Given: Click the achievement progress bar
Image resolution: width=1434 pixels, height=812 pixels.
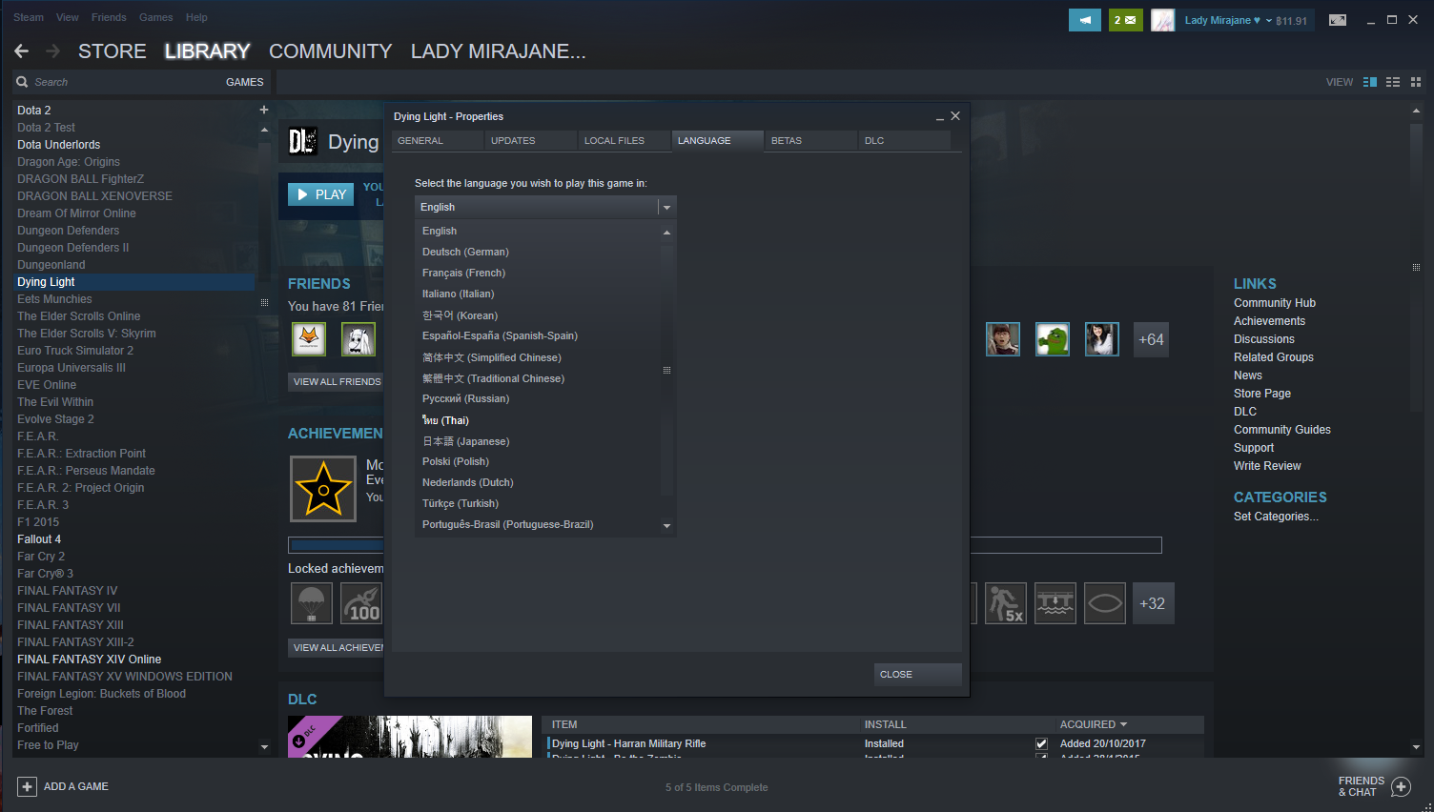Looking at the screenshot, I should click(725, 545).
